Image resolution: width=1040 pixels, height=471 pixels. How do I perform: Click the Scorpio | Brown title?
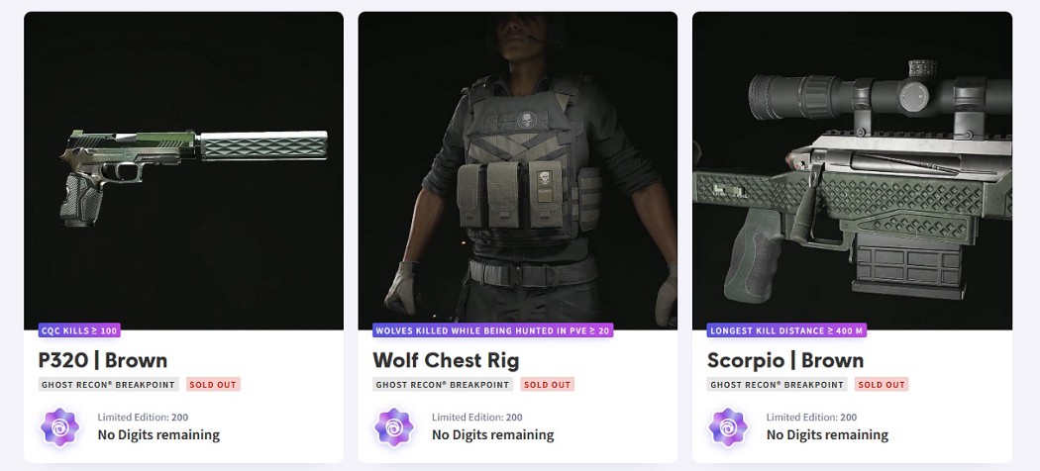click(x=785, y=360)
